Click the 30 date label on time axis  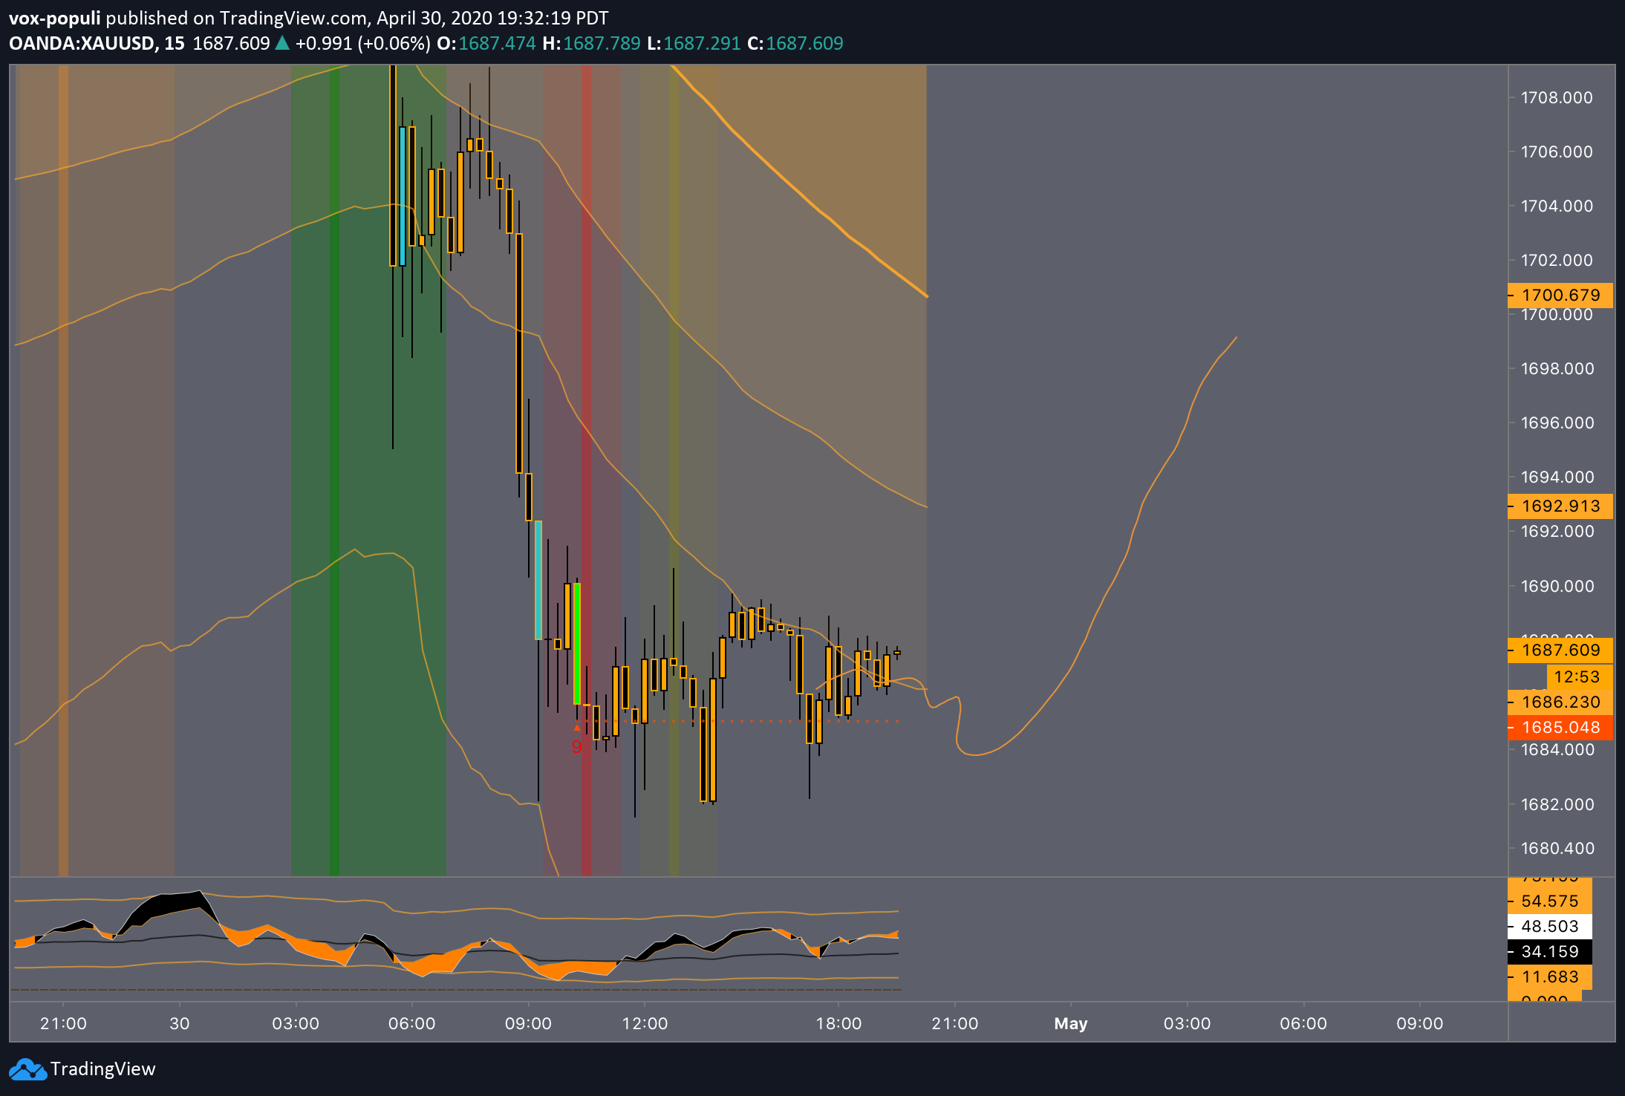tap(180, 1023)
